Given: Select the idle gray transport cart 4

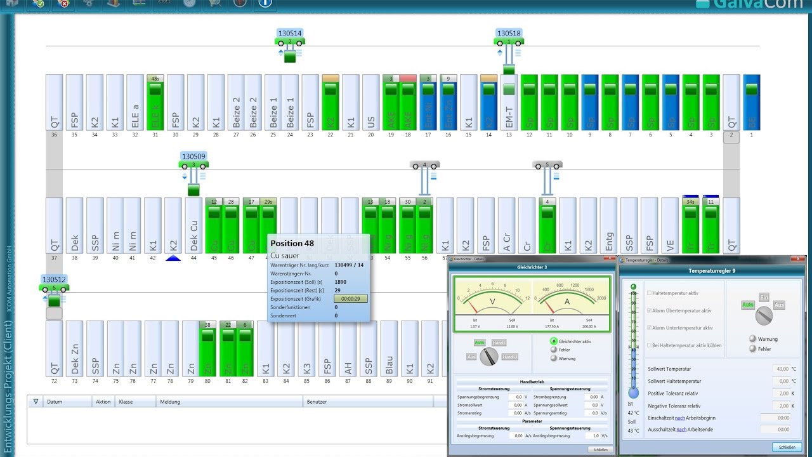Looking at the screenshot, I should click(424, 165).
